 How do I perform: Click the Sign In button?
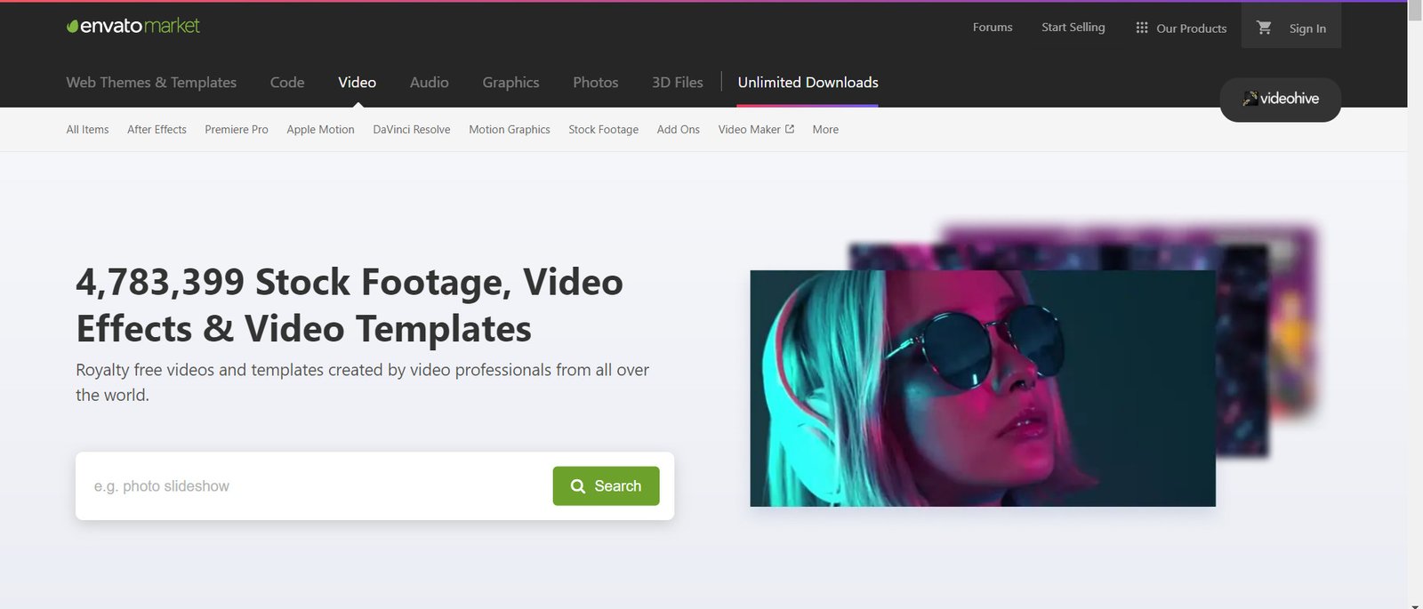pyautogui.click(x=1307, y=28)
